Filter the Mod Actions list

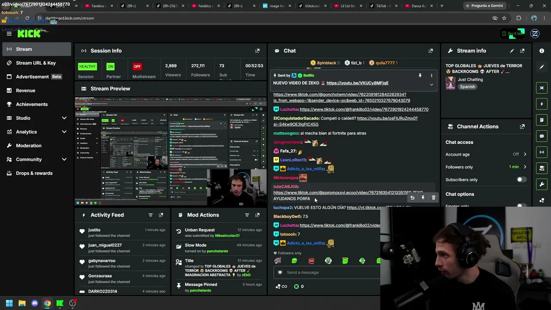(x=247, y=215)
